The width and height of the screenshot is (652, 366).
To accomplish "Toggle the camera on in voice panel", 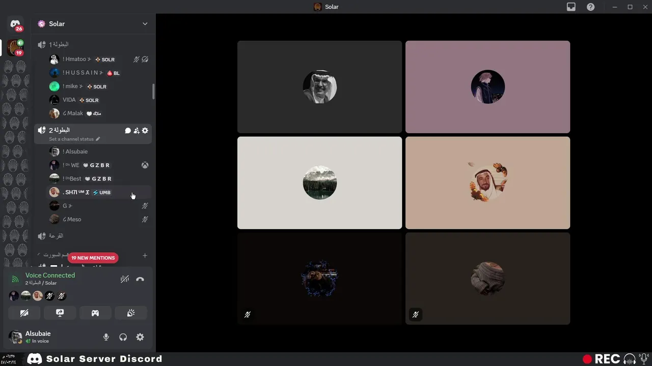I will click(x=24, y=313).
